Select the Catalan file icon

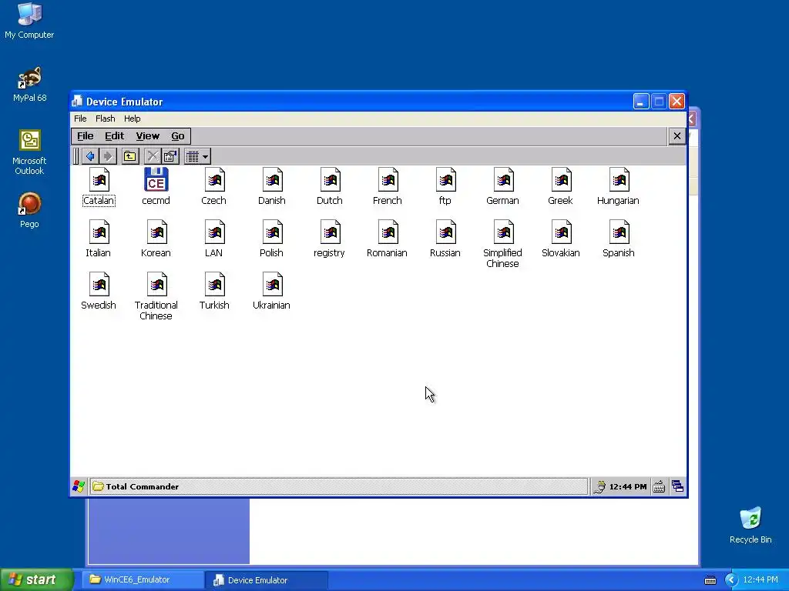pyautogui.click(x=99, y=180)
